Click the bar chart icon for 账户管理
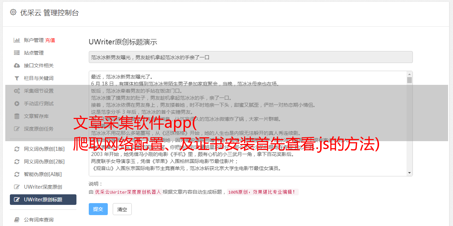This screenshot has height=226, width=453. pyautogui.click(x=17, y=40)
